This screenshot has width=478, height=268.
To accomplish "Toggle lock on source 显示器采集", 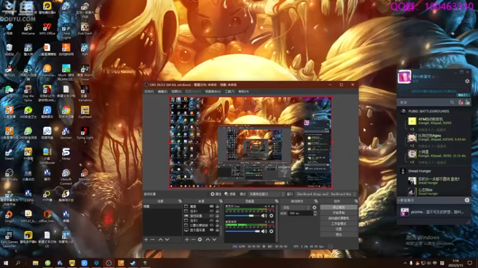I will [217, 230].
